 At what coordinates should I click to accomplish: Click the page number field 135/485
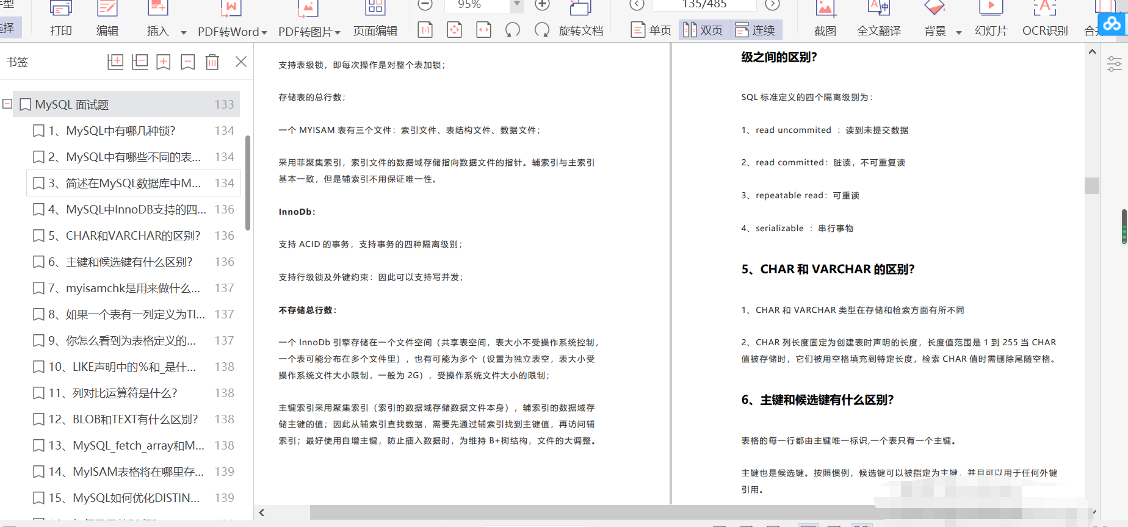click(x=704, y=5)
